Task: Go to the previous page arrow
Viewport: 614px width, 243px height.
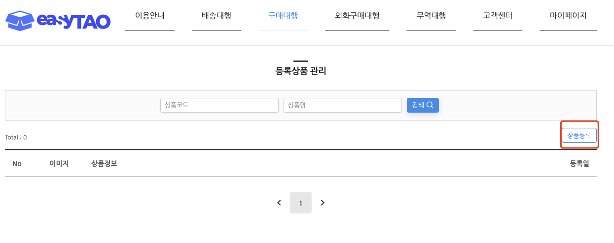Action: (x=279, y=203)
